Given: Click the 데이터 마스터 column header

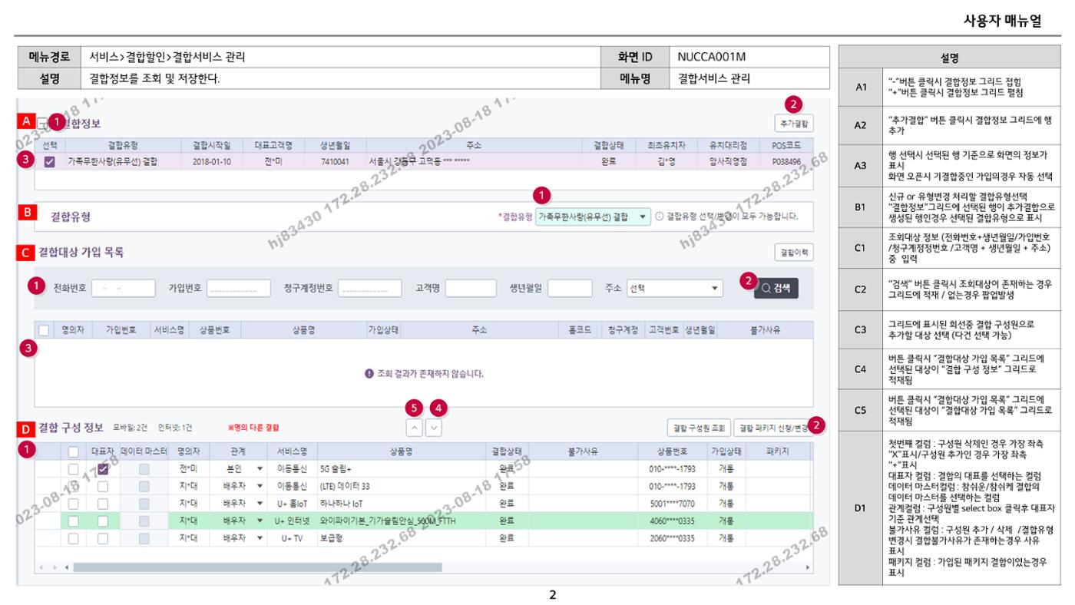Looking at the screenshot, I should tap(144, 451).
